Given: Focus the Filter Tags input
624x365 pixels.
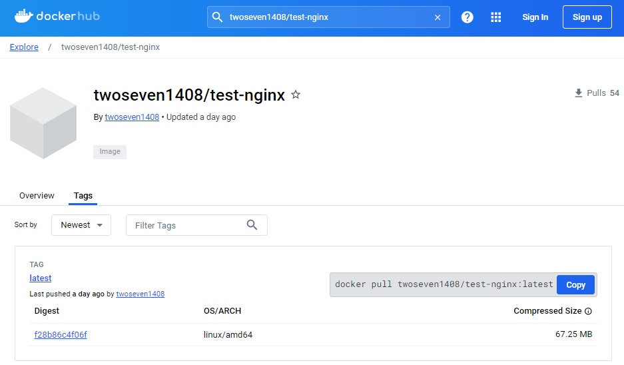Looking at the screenshot, I should pyautogui.click(x=196, y=225).
